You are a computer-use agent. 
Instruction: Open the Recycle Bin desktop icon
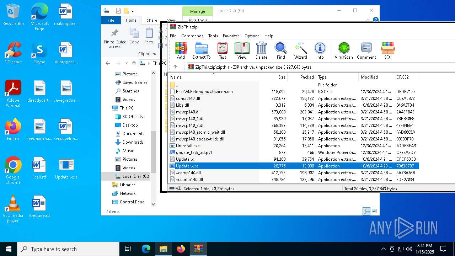[x=13, y=15]
